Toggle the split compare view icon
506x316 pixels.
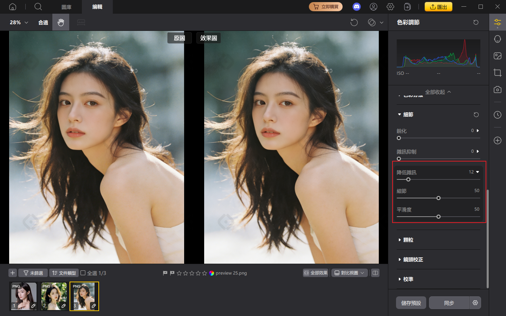coord(375,273)
